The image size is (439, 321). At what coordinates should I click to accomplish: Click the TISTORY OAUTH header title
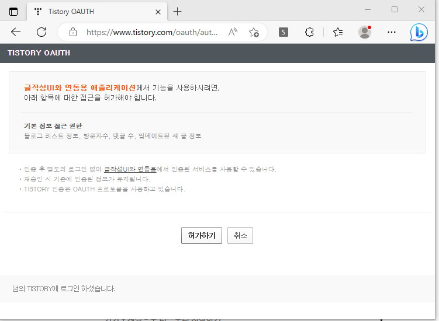click(x=39, y=53)
